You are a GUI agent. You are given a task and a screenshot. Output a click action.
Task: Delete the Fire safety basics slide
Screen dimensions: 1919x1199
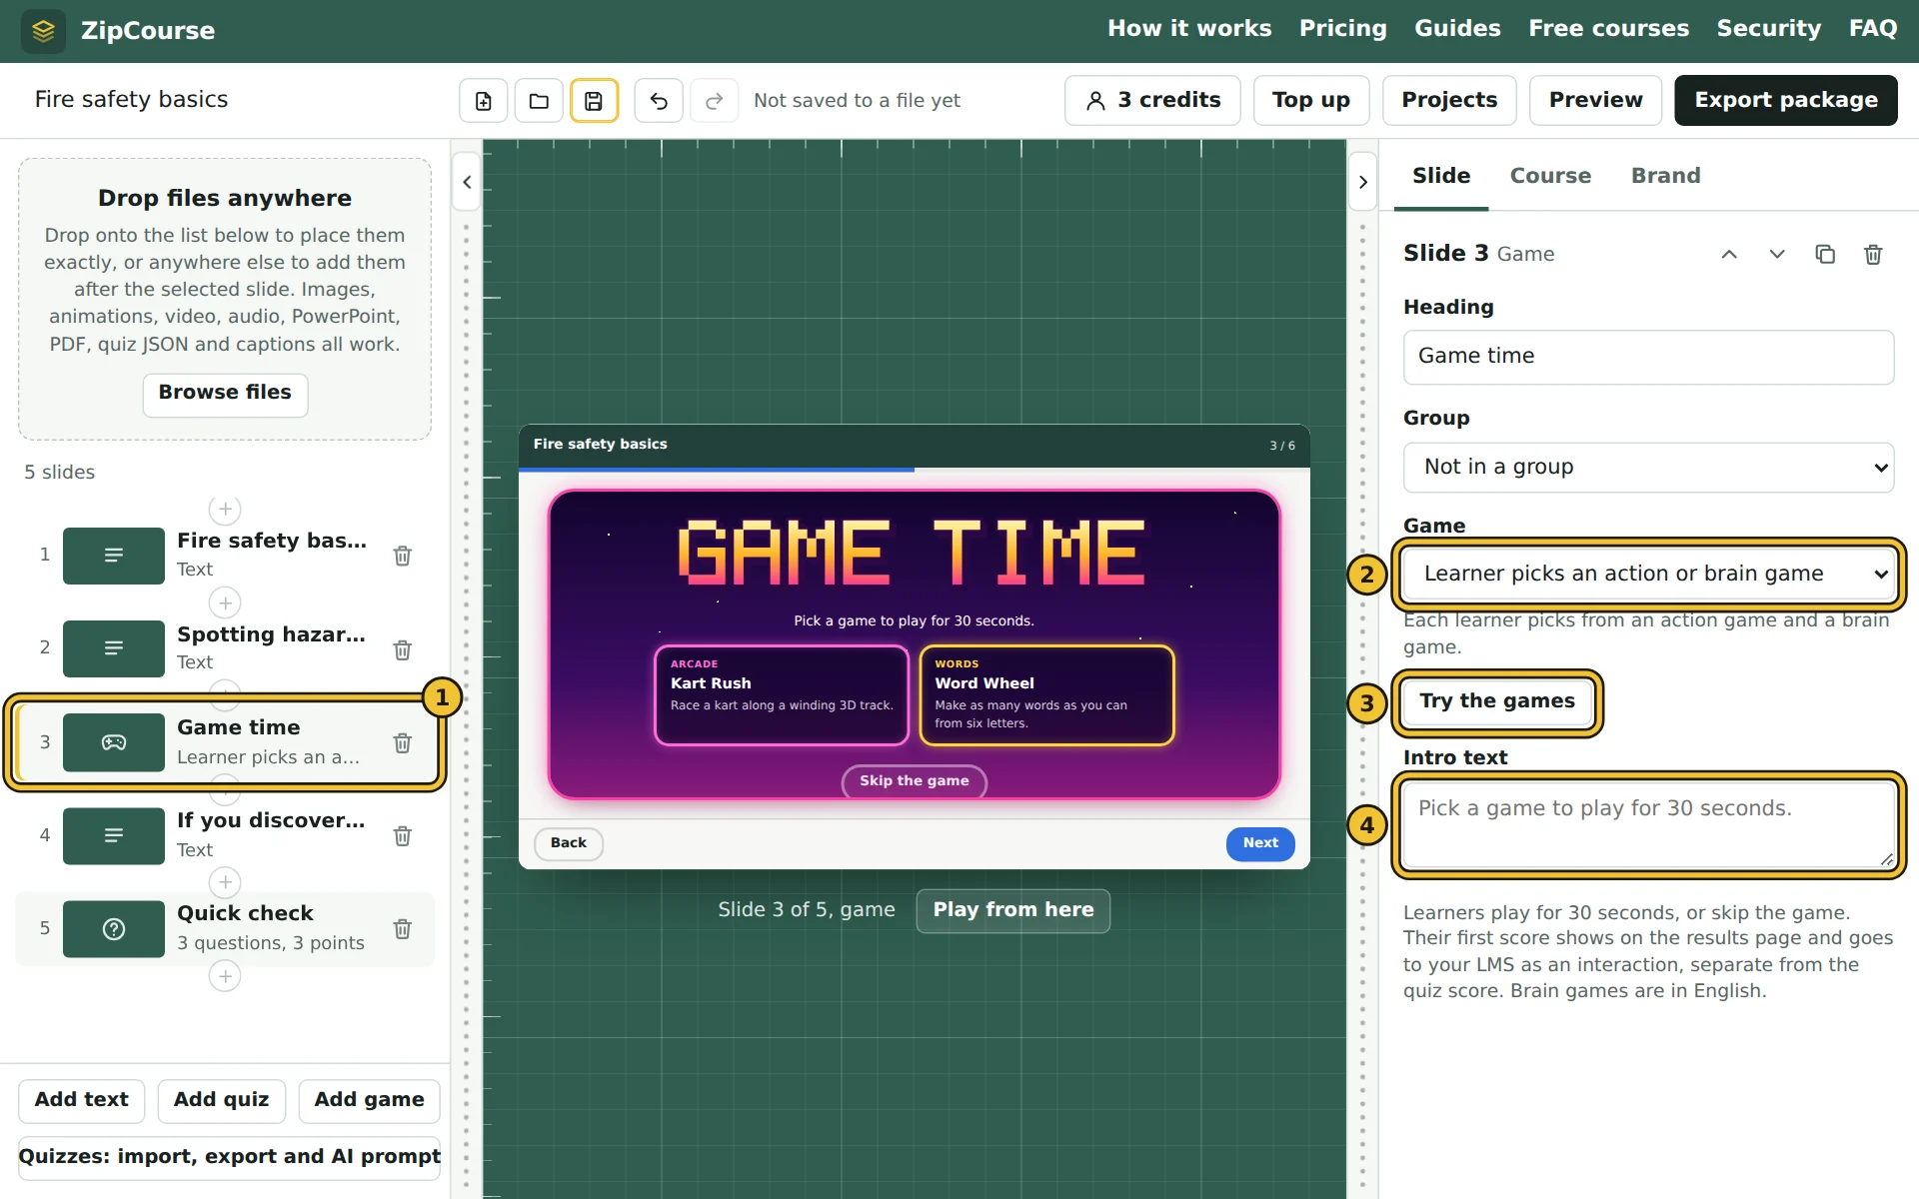(403, 556)
